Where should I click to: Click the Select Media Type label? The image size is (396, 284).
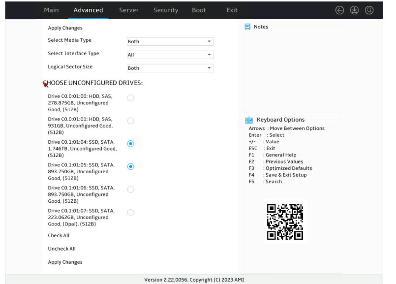(69, 40)
